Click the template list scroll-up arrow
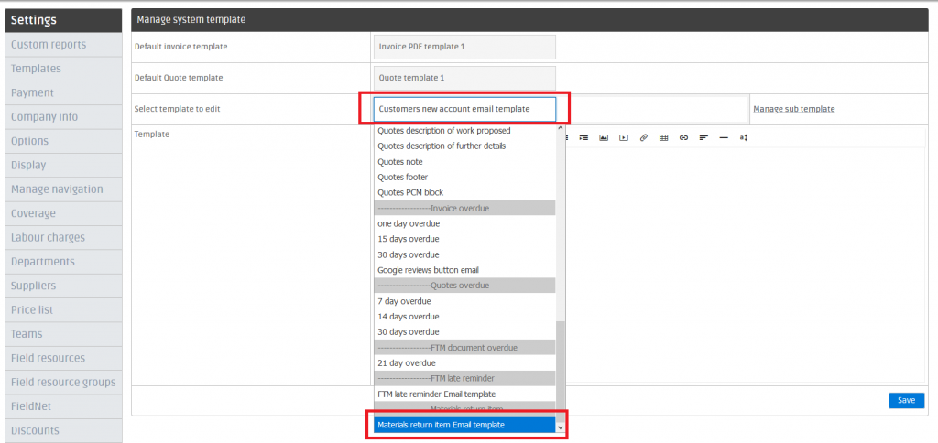Image resolution: width=938 pixels, height=443 pixels. click(x=560, y=128)
